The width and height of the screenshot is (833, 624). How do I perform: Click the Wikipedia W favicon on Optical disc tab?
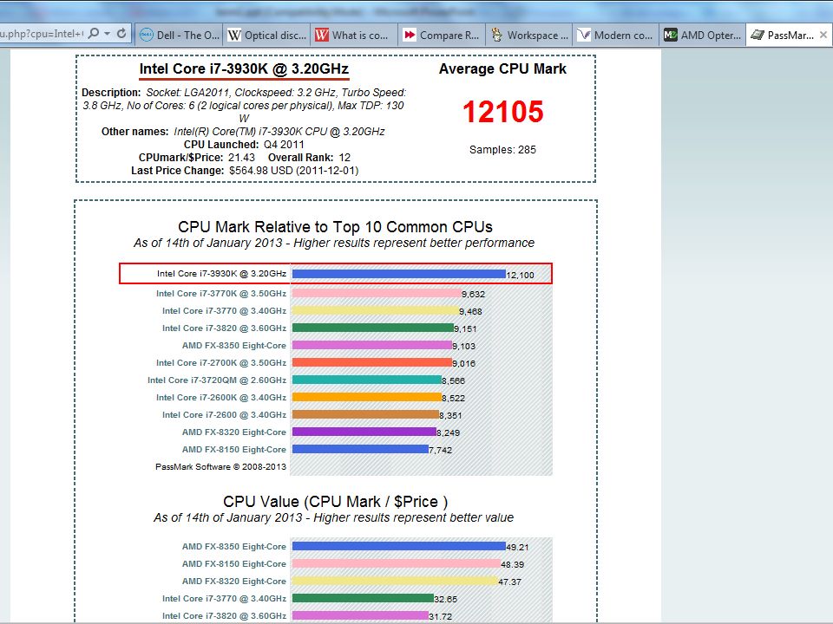[x=233, y=35]
